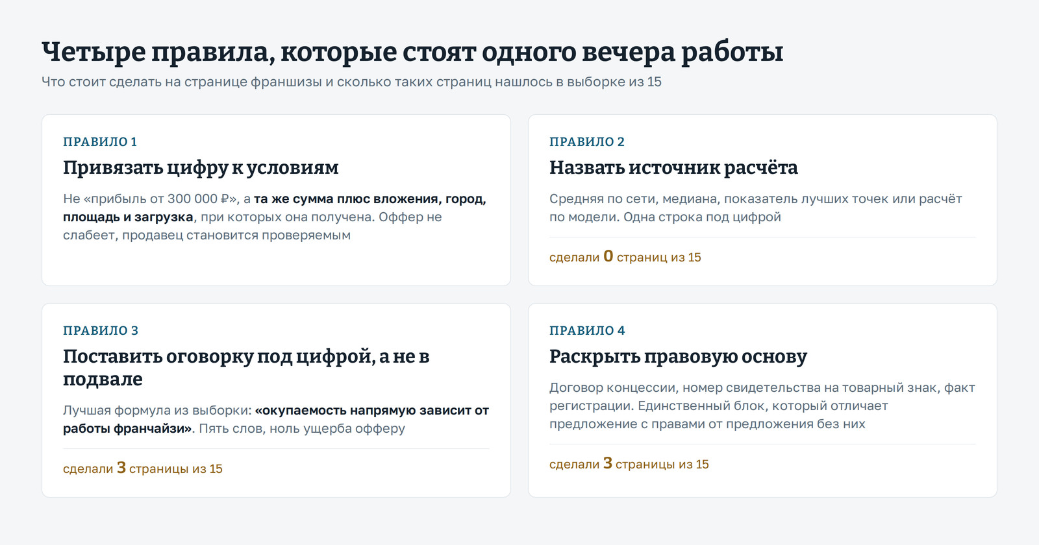The width and height of the screenshot is (1039, 545).
Task: Click the bold phrase «та же сумма плюс вложения, город, площадь и загрузка»
Action: click(275, 208)
